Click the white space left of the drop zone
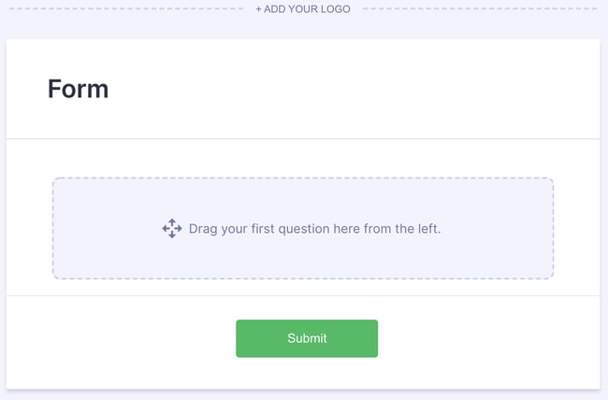This screenshot has width=608, height=400. click(x=28, y=229)
